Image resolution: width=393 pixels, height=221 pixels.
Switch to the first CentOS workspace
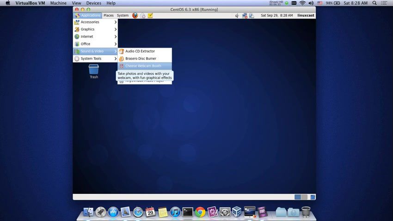297,197
